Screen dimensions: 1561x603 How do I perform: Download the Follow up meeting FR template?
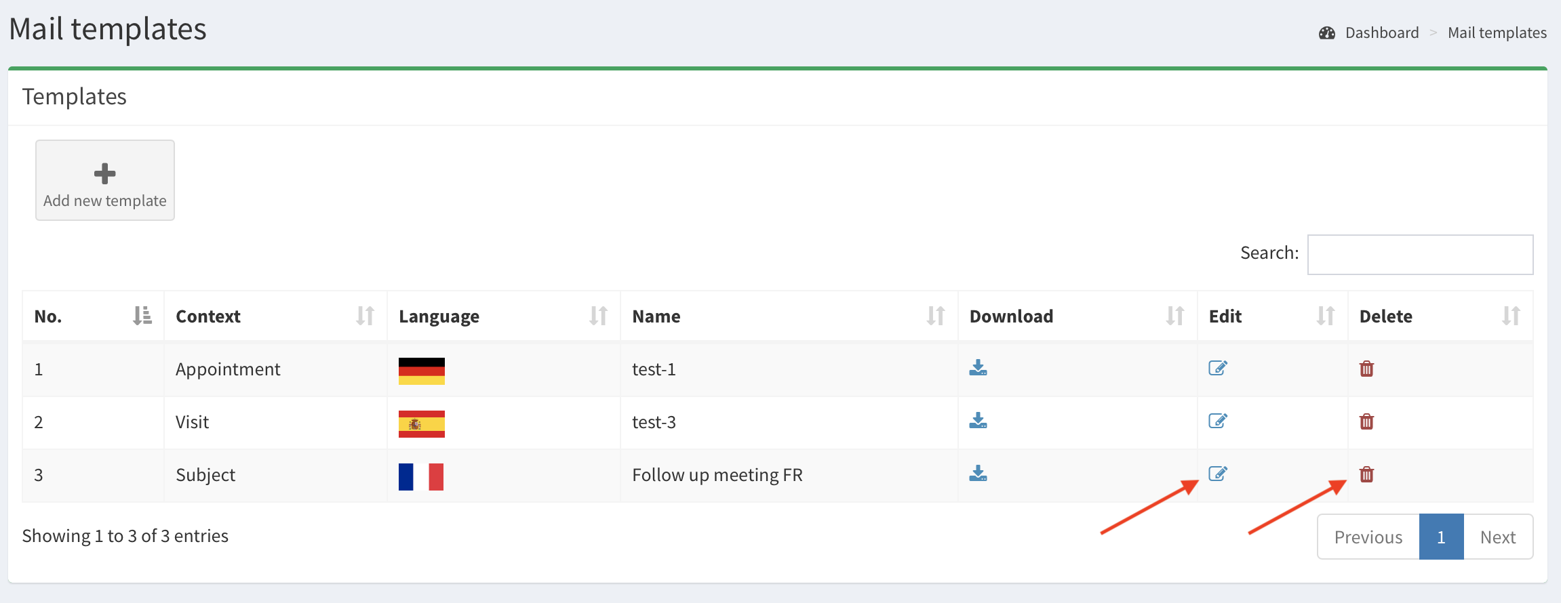[x=978, y=474]
